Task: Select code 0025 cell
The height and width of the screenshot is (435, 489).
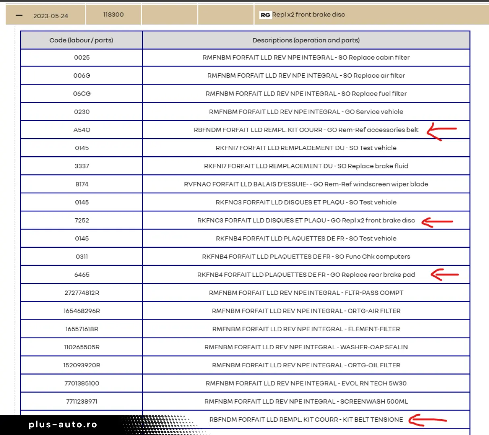Action: [82, 58]
